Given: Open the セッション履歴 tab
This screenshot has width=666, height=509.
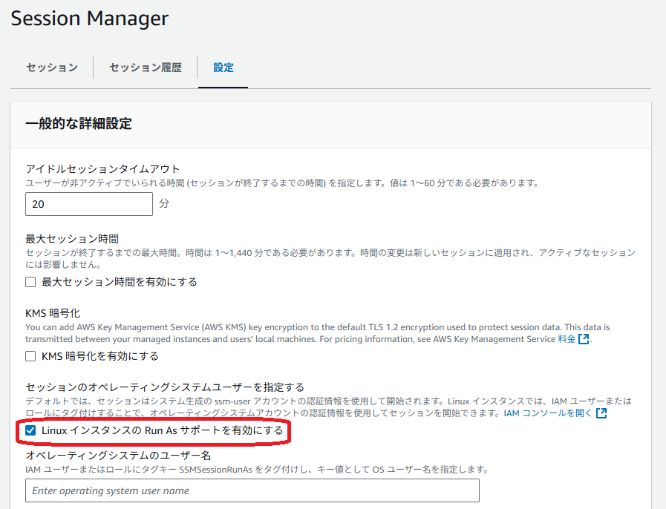Looking at the screenshot, I should 146,68.
